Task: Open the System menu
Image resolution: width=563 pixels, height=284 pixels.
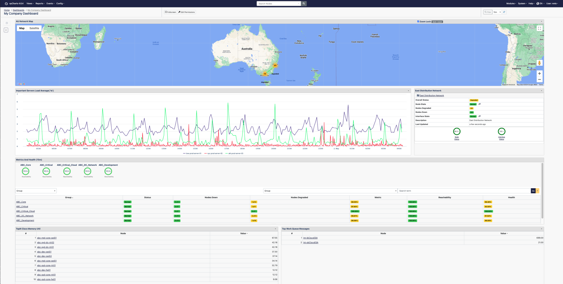Action: (522, 4)
